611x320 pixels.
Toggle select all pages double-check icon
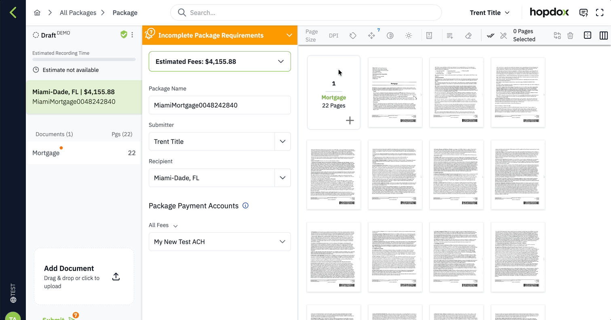[x=490, y=36]
